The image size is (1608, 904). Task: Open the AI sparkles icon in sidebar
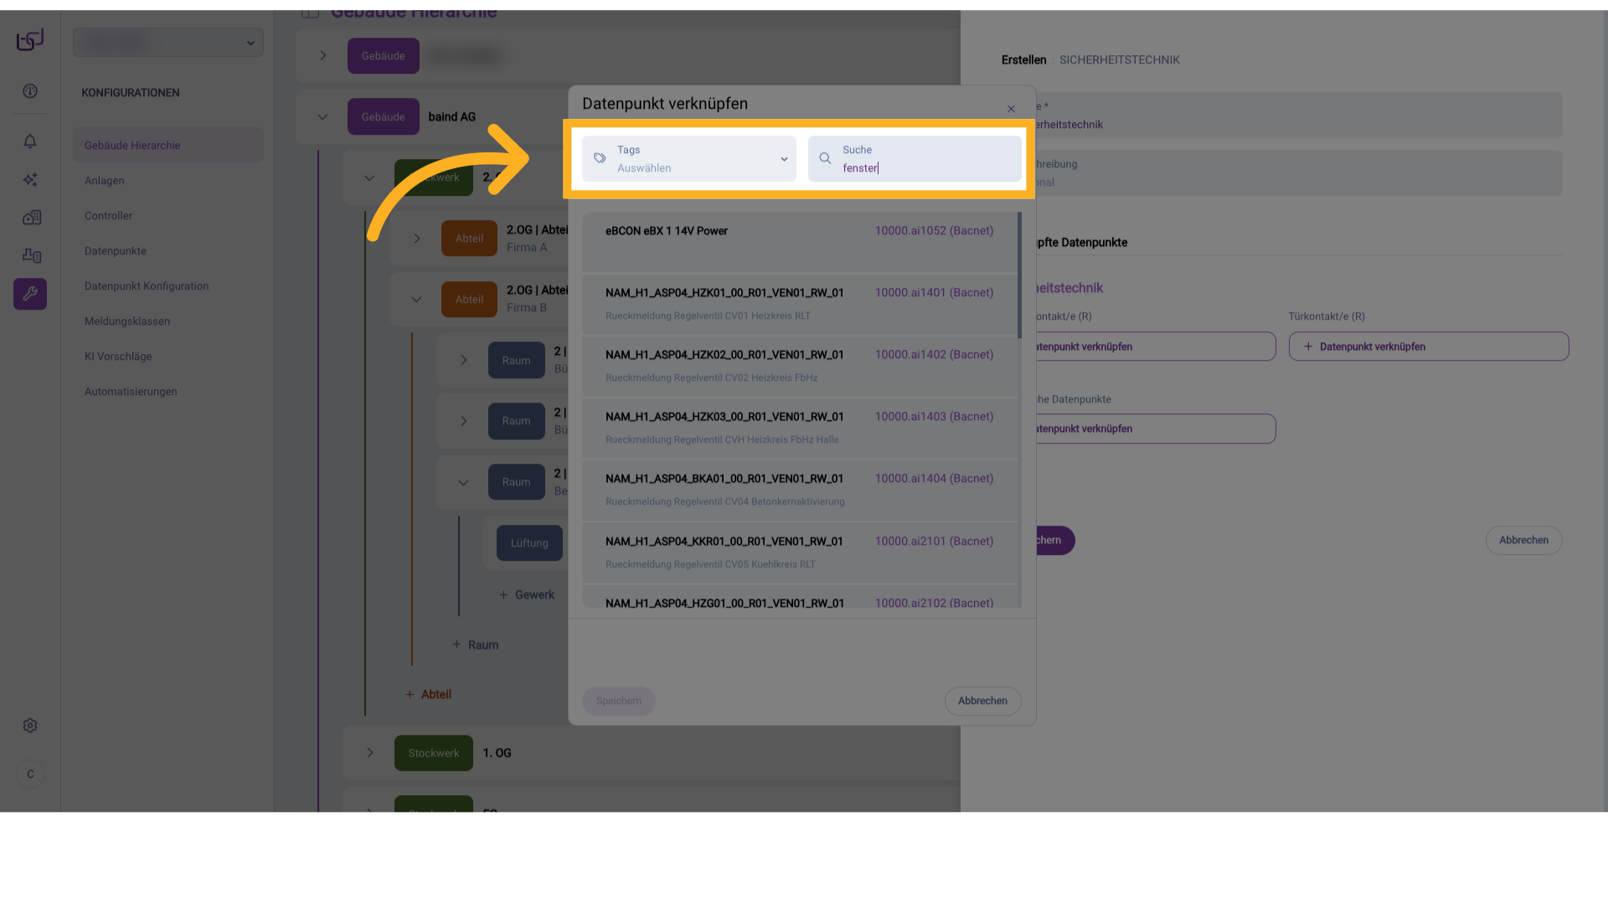[x=30, y=180]
